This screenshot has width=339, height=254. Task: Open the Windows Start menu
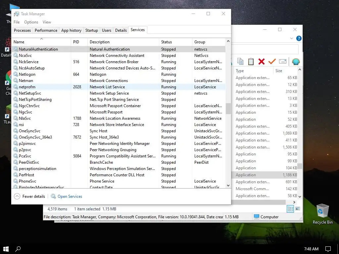click(x=6, y=249)
